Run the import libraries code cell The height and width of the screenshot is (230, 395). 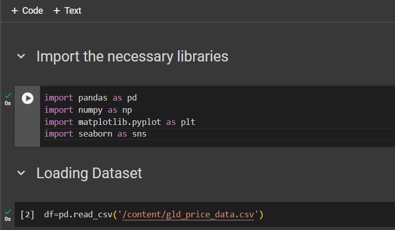pos(27,98)
